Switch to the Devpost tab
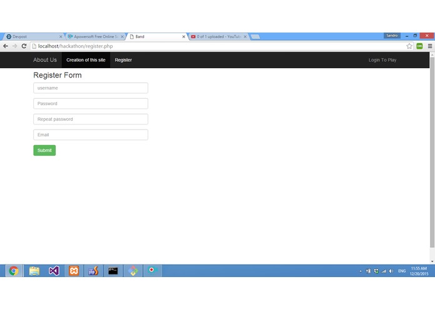Viewport: 435px width, 309px height. coord(33,36)
